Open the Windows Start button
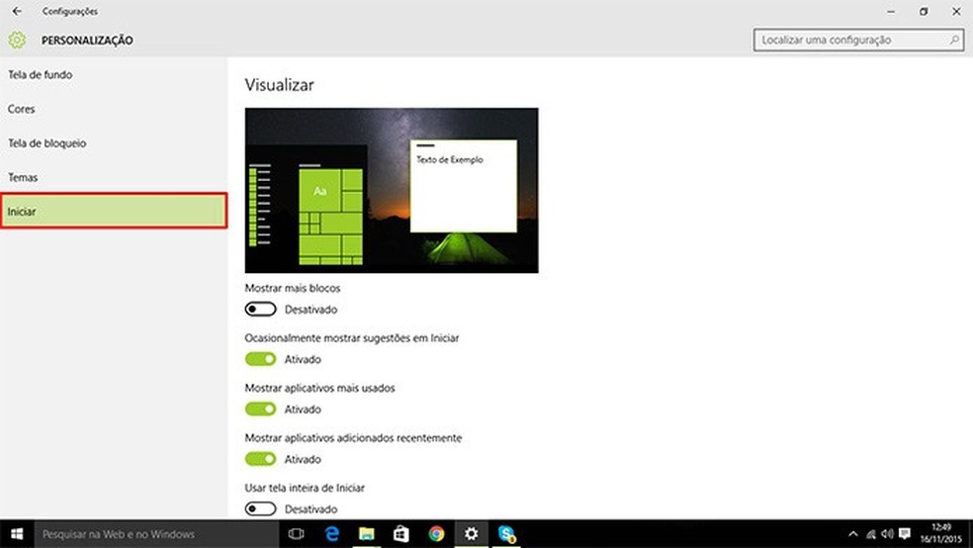 [x=17, y=534]
